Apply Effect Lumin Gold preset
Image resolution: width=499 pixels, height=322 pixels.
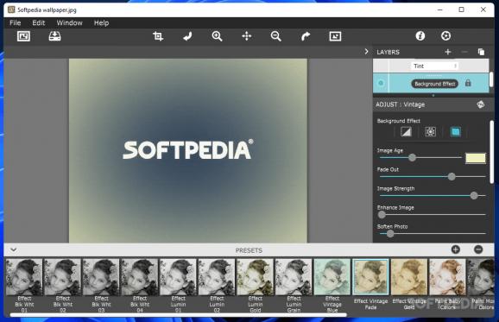pos(256,277)
